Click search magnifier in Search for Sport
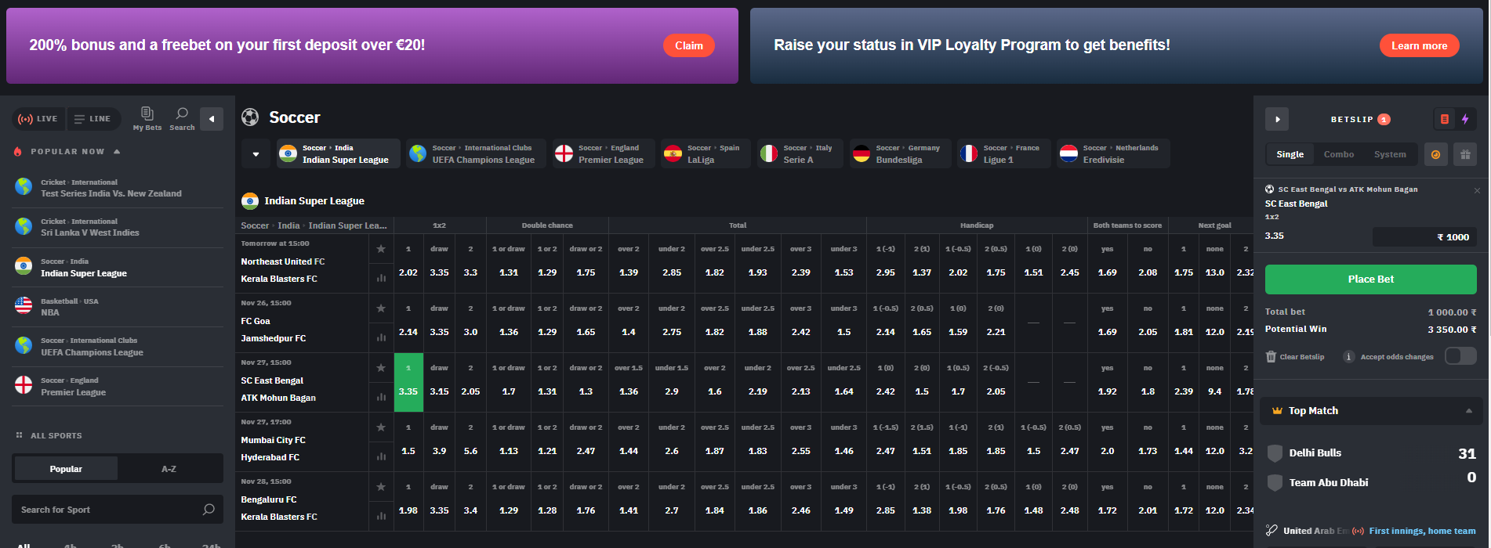 [209, 510]
